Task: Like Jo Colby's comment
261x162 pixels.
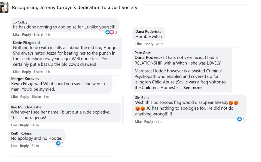Action: point(16,35)
